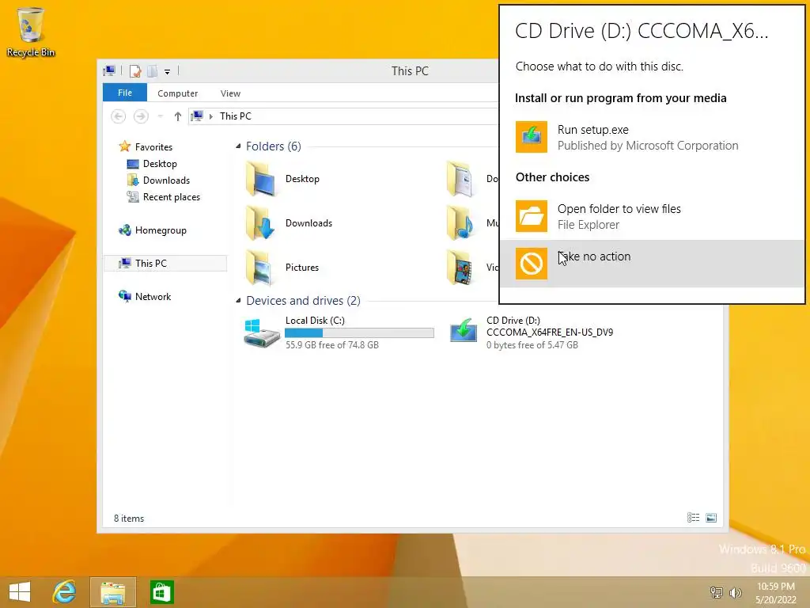Click Run setup.exe in AutoPlay popup
Screen dimensions: 810x608
point(652,138)
